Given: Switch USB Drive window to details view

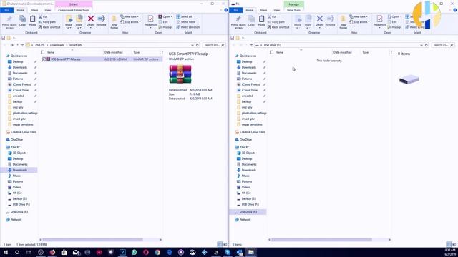Looking at the screenshot, I should (x=449, y=244).
